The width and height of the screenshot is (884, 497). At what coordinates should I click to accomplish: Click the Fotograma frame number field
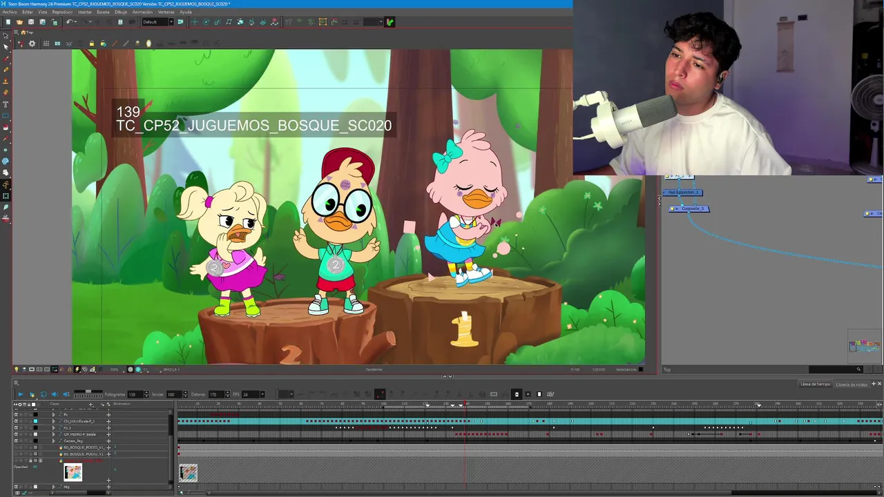(x=135, y=394)
